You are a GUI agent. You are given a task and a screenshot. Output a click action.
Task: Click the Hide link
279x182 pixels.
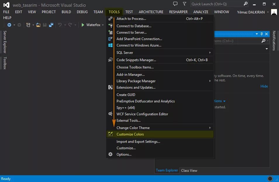point(264,86)
